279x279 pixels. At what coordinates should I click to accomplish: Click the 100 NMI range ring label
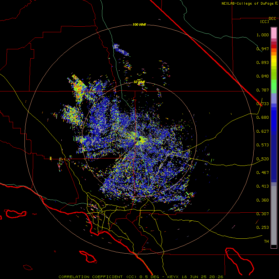[139, 24]
